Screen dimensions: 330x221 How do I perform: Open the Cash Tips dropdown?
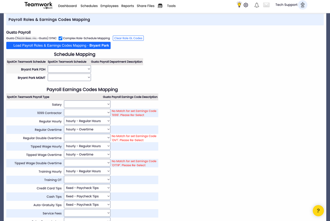point(87,196)
